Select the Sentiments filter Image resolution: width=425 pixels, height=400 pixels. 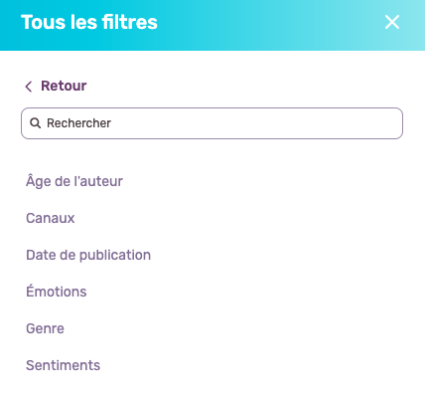pyautogui.click(x=63, y=365)
